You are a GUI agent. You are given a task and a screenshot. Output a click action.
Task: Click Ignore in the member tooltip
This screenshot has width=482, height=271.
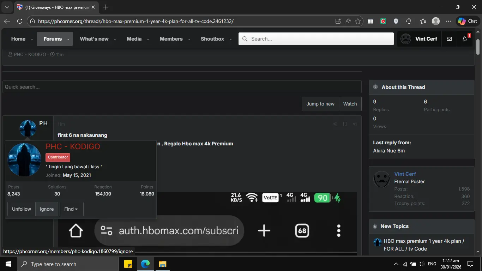point(47,209)
